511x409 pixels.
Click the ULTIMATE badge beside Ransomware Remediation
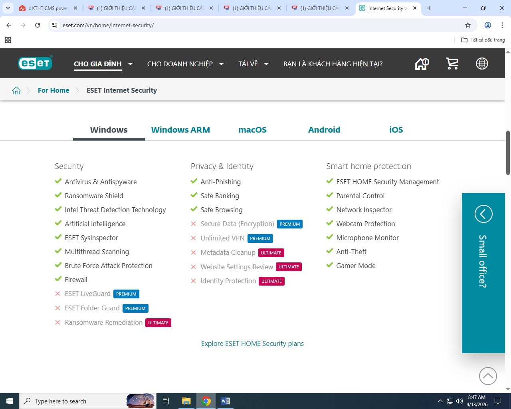158,323
